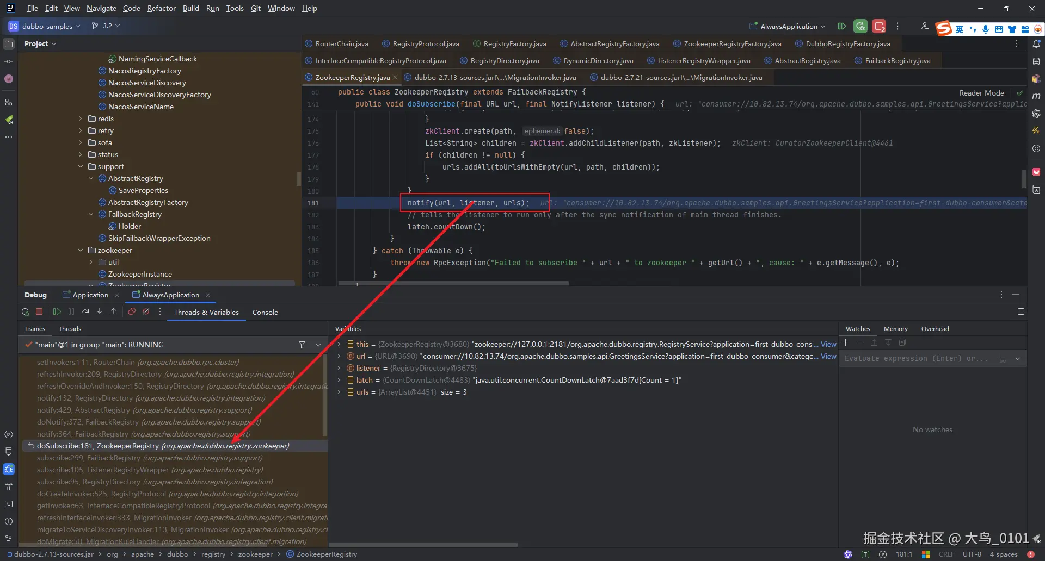Screen dimensions: 1045x561
Task: Open Notifications bell in right sidebar
Action: [1036, 44]
